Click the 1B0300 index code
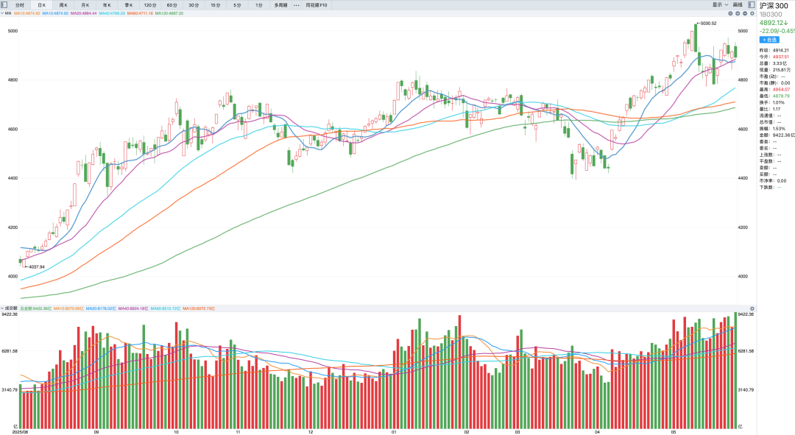The height and width of the screenshot is (435, 795). (x=771, y=14)
